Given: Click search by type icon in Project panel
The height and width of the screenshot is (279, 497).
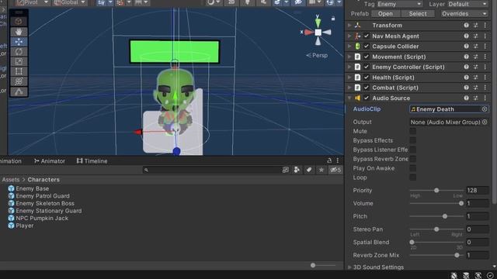Looking at the screenshot, I should pyautogui.click(x=297, y=170).
